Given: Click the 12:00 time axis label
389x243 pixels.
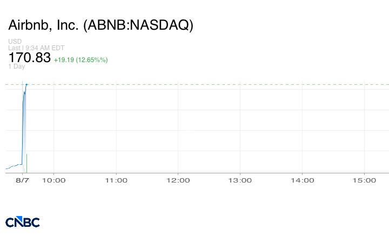Looking at the screenshot, I should pyautogui.click(x=178, y=180).
